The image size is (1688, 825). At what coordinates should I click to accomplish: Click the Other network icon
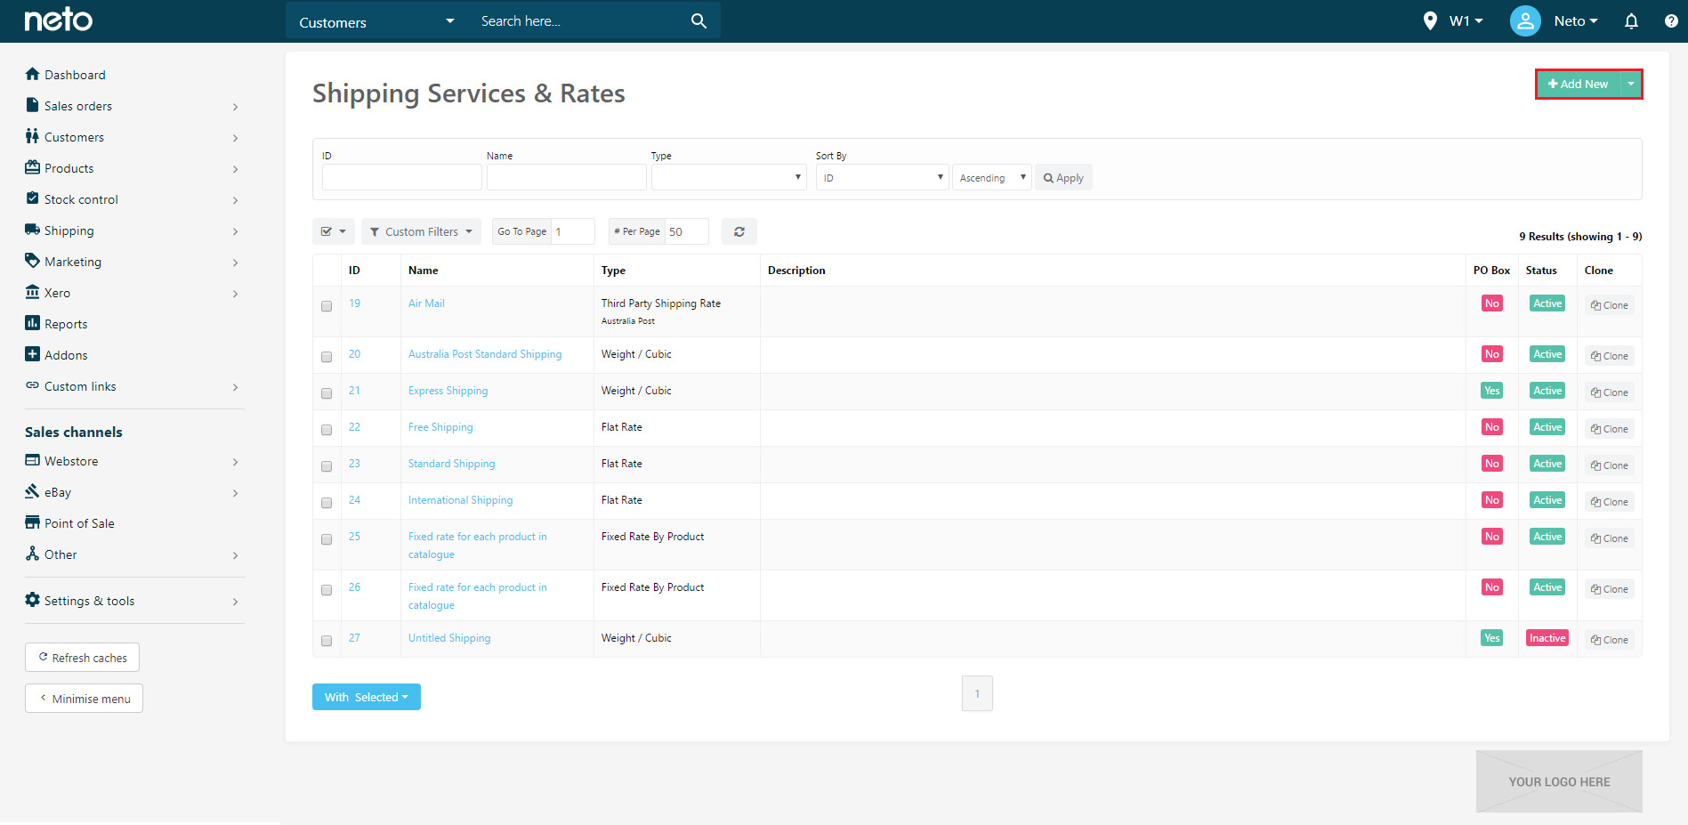(x=33, y=554)
